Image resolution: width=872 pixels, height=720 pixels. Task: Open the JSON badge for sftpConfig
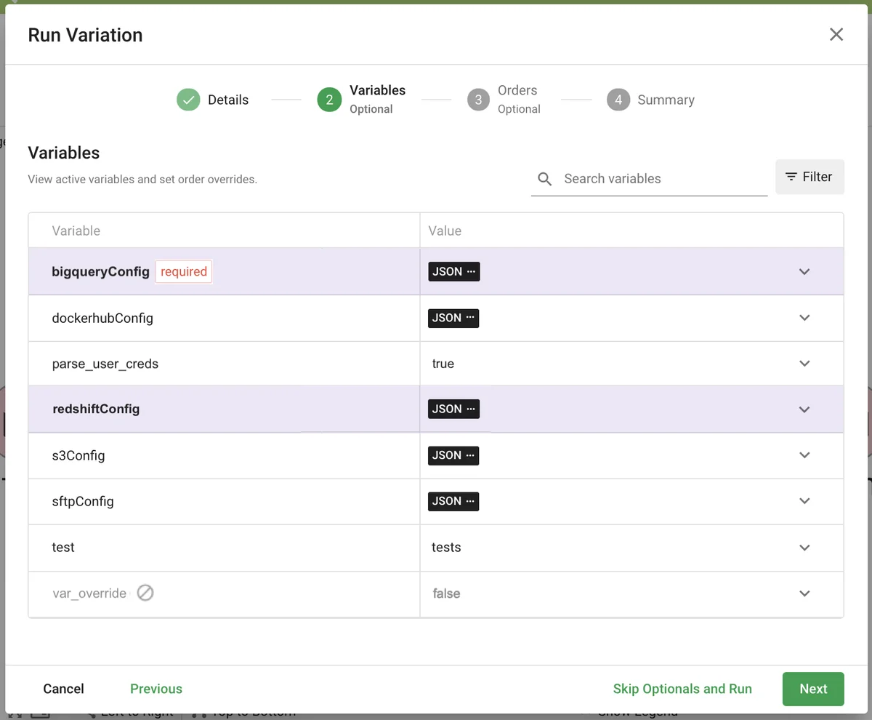pos(453,501)
